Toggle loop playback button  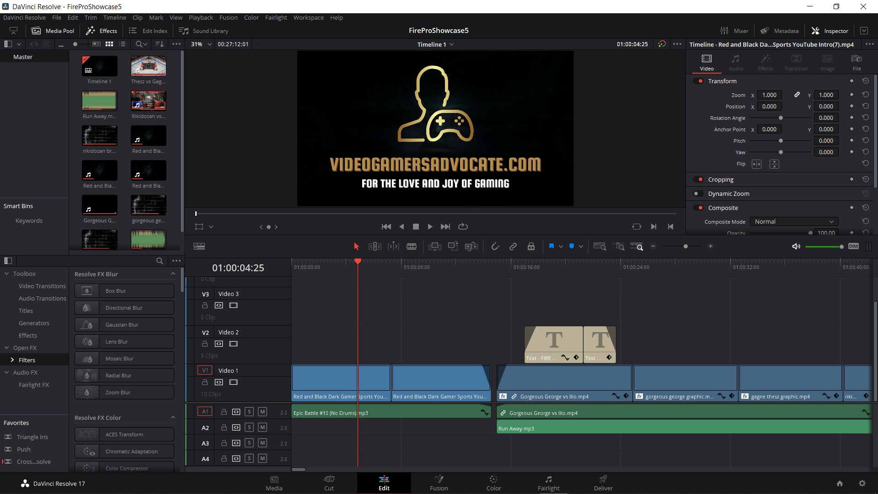click(463, 226)
